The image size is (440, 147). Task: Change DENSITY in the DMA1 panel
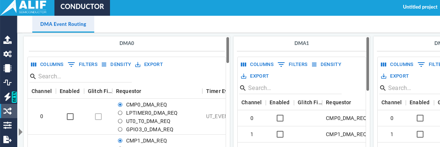(326, 64)
